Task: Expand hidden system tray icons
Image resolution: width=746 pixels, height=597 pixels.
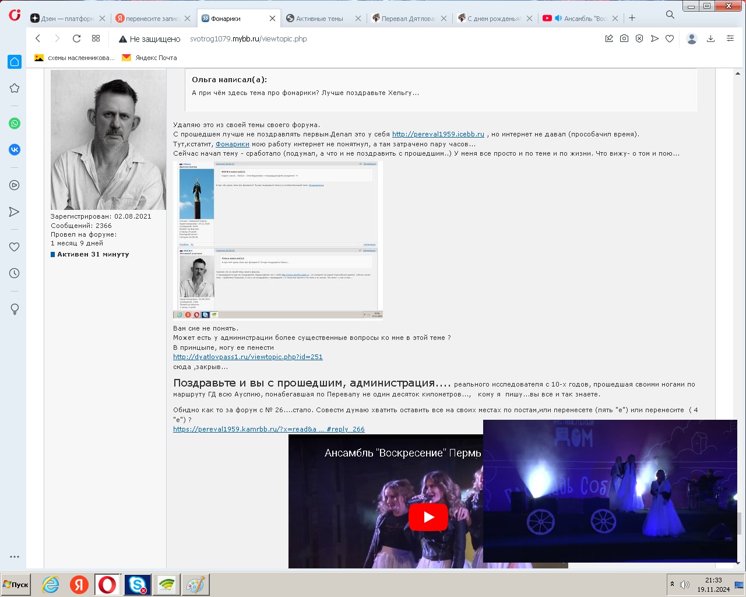Action: pos(672,584)
